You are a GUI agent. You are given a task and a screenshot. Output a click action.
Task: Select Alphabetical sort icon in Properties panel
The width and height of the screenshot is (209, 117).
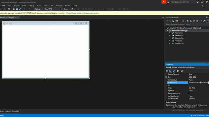coord(170,71)
